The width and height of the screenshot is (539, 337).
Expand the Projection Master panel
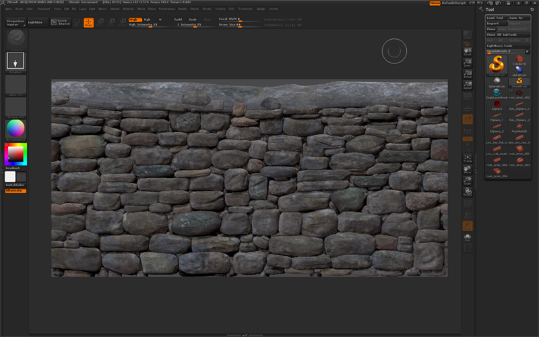[x=15, y=22]
